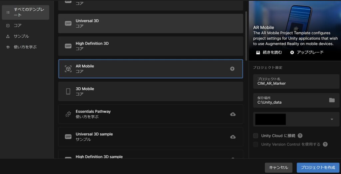Click help icon beside Unity Cloud に接続
Viewport: 341px width, 174px height.
click(300, 135)
